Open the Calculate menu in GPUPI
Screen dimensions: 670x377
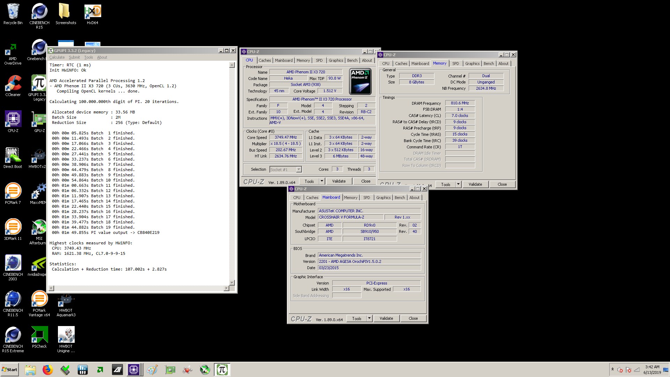[57, 57]
